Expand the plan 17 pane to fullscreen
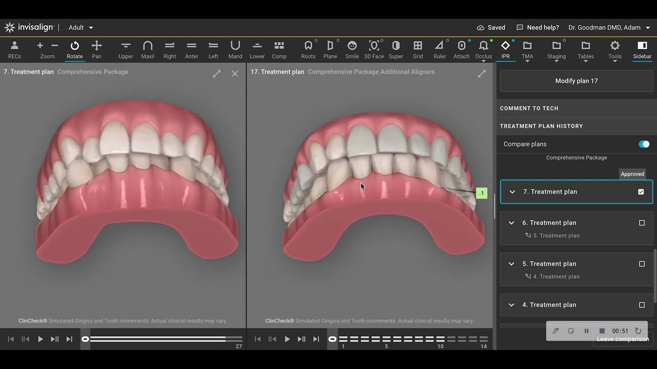The image size is (657, 369). tap(481, 74)
